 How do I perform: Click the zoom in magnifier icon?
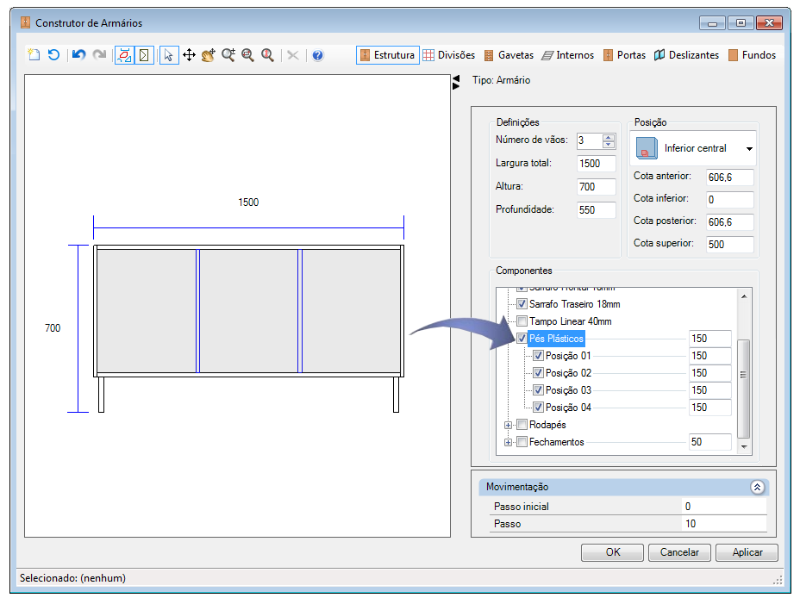(228, 55)
